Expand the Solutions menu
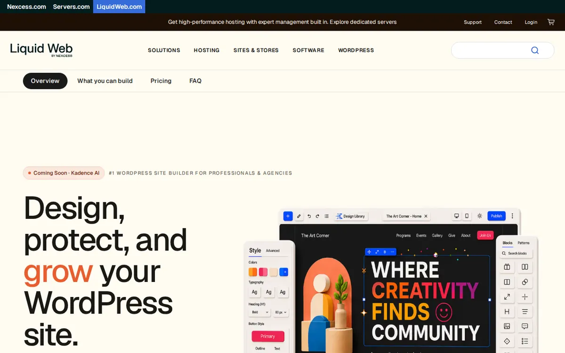565x353 pixels. coord(164,50)
